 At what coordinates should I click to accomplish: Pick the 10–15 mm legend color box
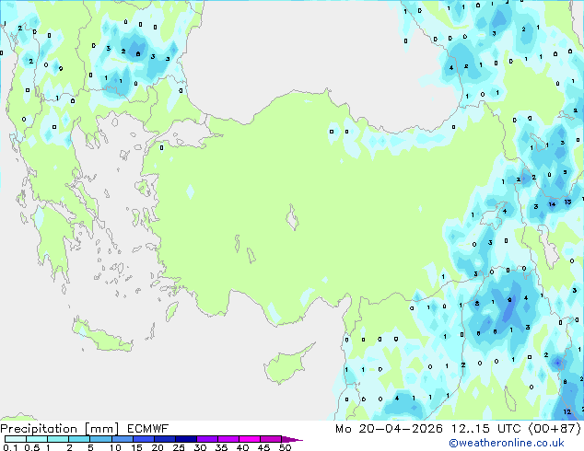coord(122,439)
